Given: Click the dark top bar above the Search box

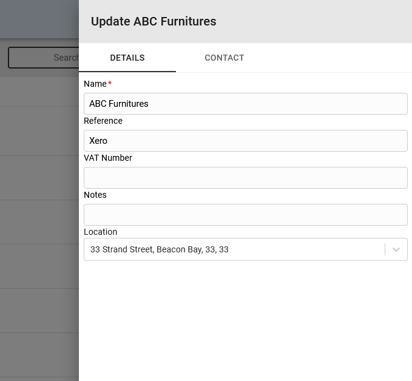Looking at the screenshot, I should coord(39,19).
